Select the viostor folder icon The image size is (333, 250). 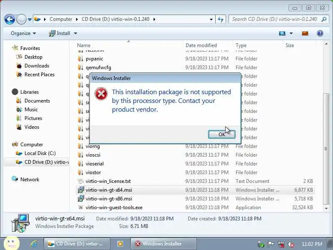(x=80, y=172)
